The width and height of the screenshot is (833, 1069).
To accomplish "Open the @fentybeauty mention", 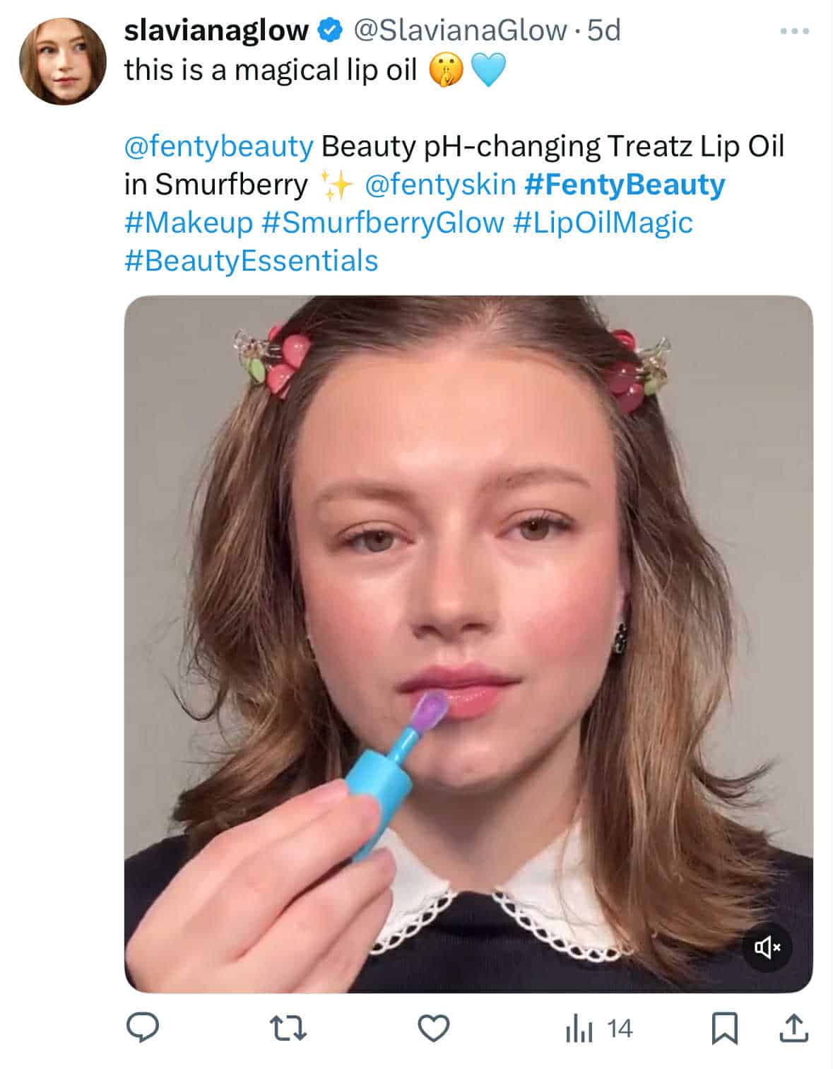I will [x=218, y=146].
